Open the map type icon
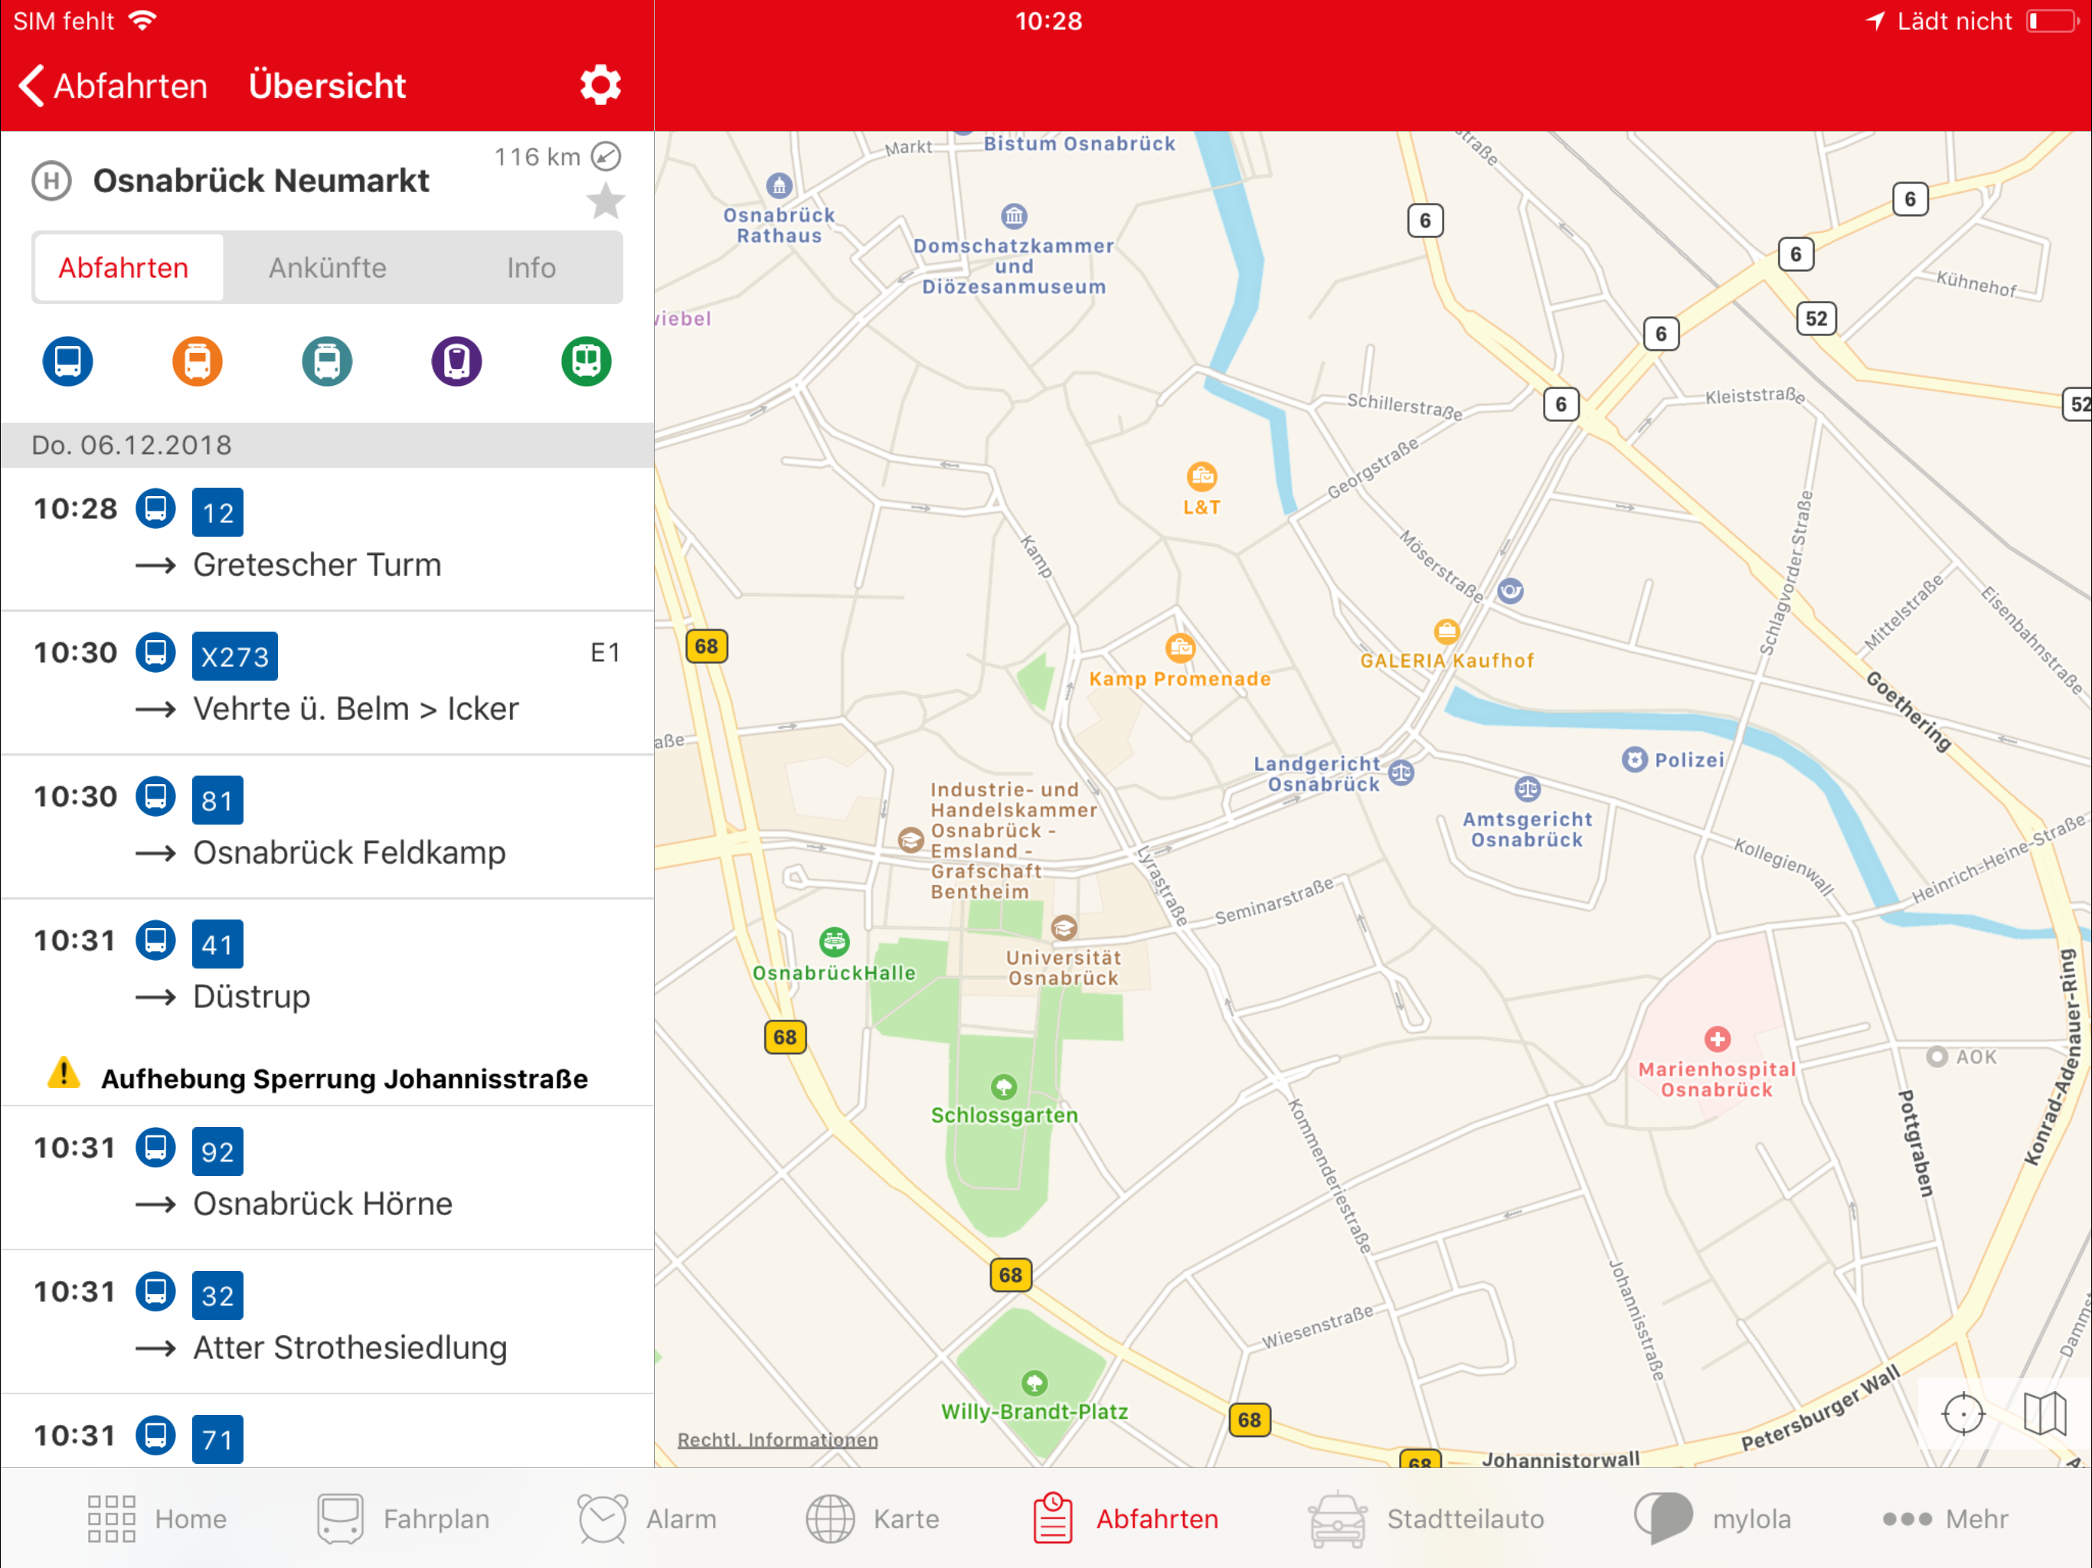Viewport: 2092px width, 1568px height. (2045, 1415)
